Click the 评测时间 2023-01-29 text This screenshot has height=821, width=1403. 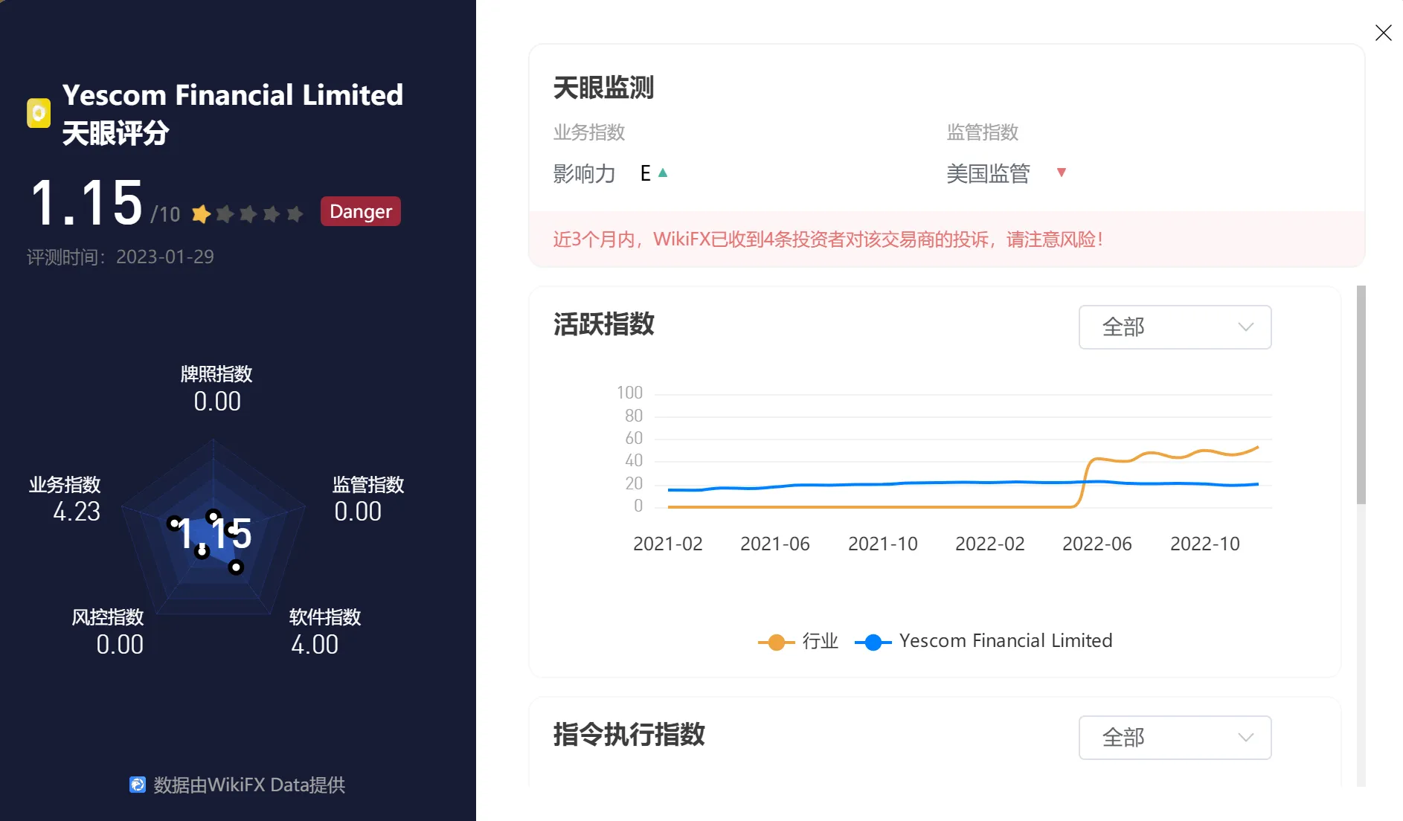pyautogui.click(x=121, y=257)
